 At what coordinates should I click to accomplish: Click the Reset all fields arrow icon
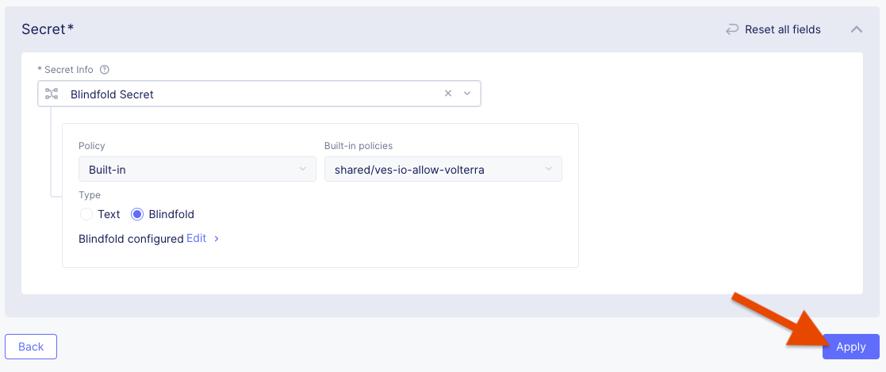(731, 29)
